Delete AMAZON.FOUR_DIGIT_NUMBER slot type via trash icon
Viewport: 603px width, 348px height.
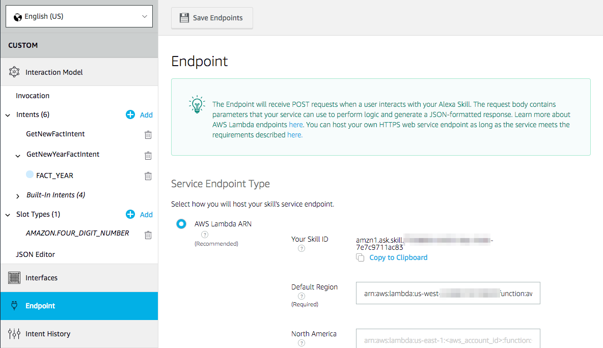pyautogui.click(x=148, y=235)
